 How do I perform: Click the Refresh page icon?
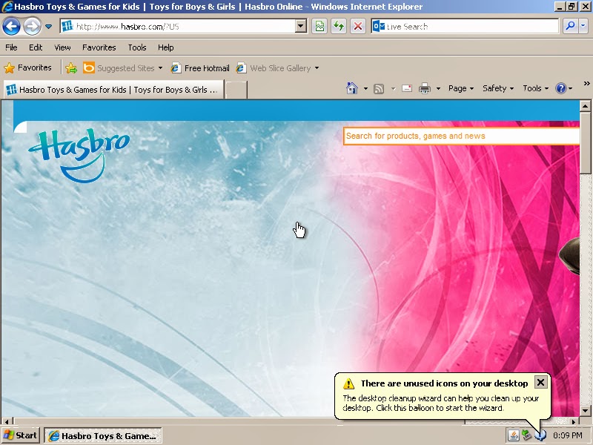point(339,27)
